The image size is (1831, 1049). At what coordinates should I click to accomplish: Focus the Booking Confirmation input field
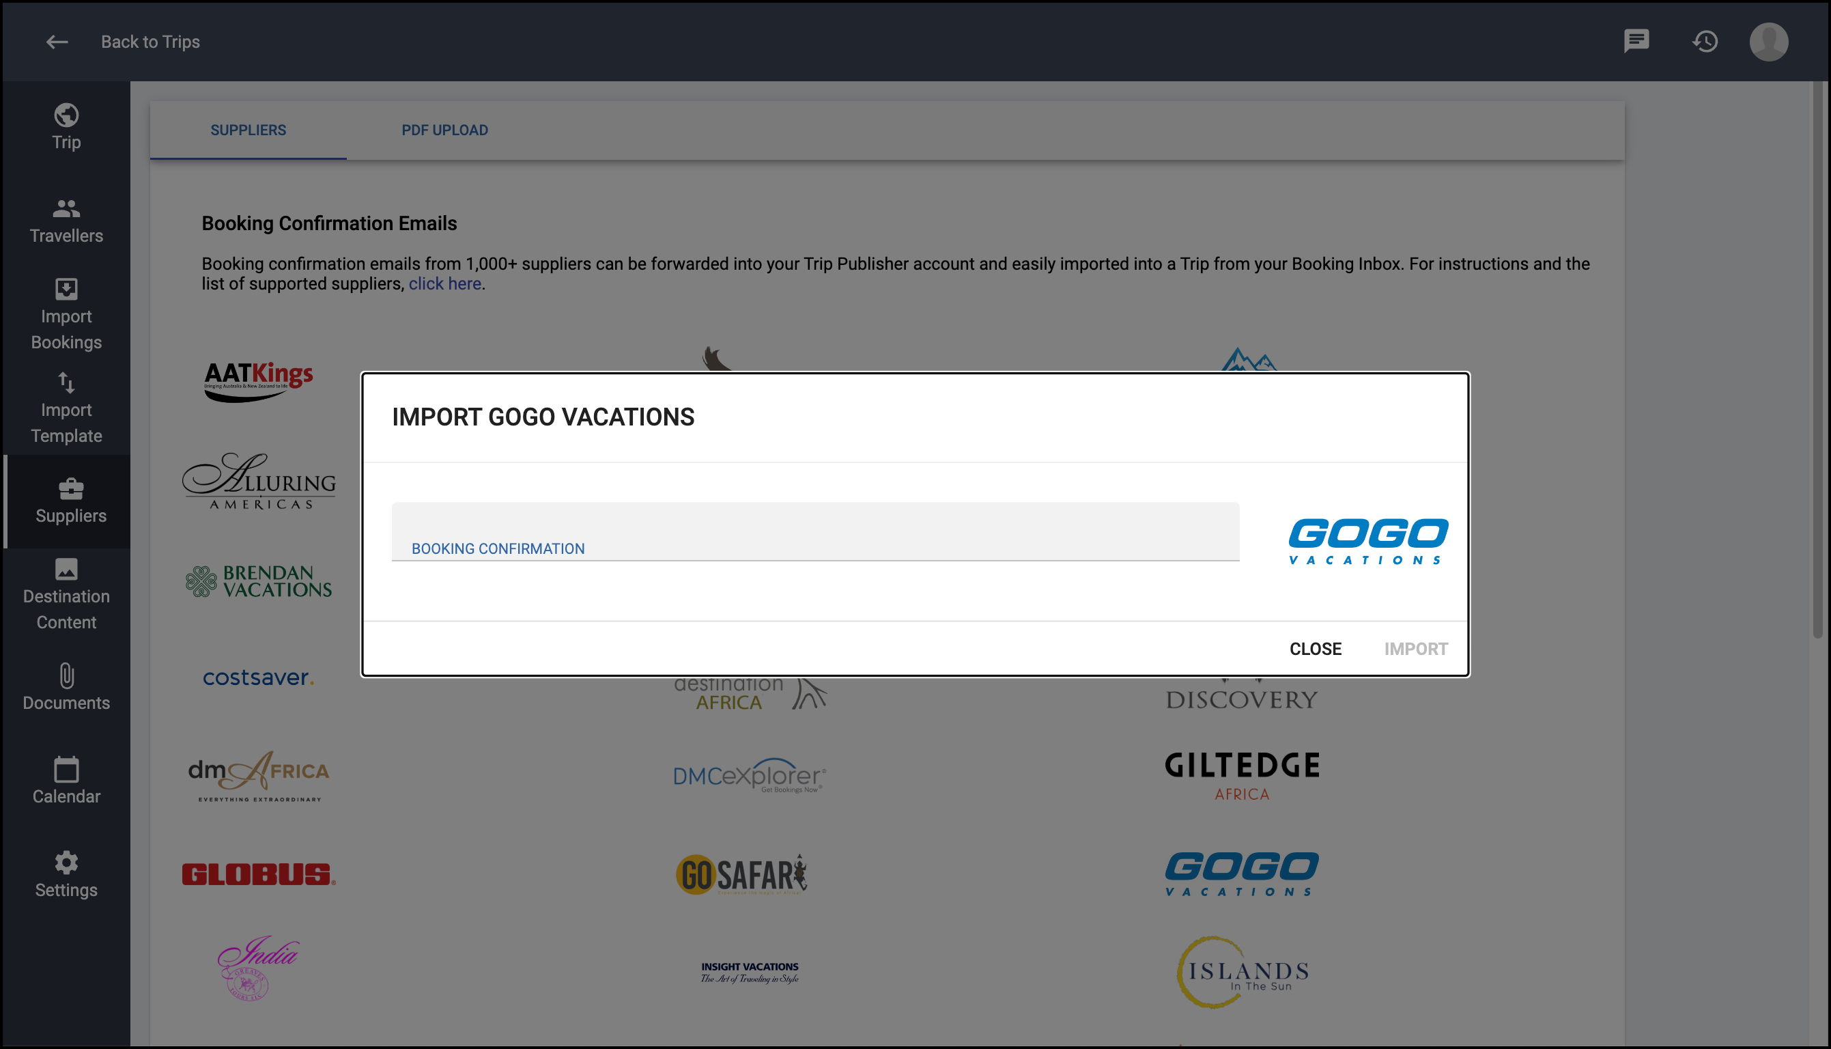click(815, 532)
